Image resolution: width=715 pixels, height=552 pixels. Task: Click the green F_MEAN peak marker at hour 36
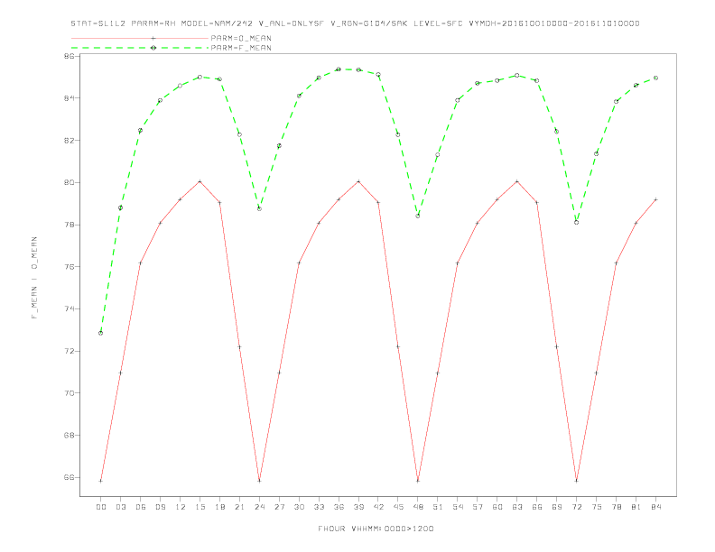(x=339, y=69)
